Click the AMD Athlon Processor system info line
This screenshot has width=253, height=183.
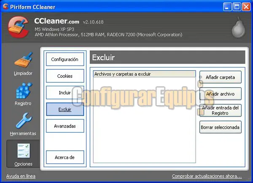click(x=108, y=35)
